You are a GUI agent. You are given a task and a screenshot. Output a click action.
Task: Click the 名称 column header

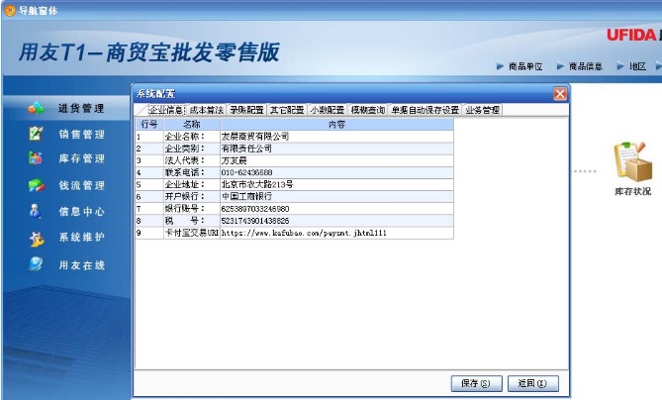pos(192,124)
